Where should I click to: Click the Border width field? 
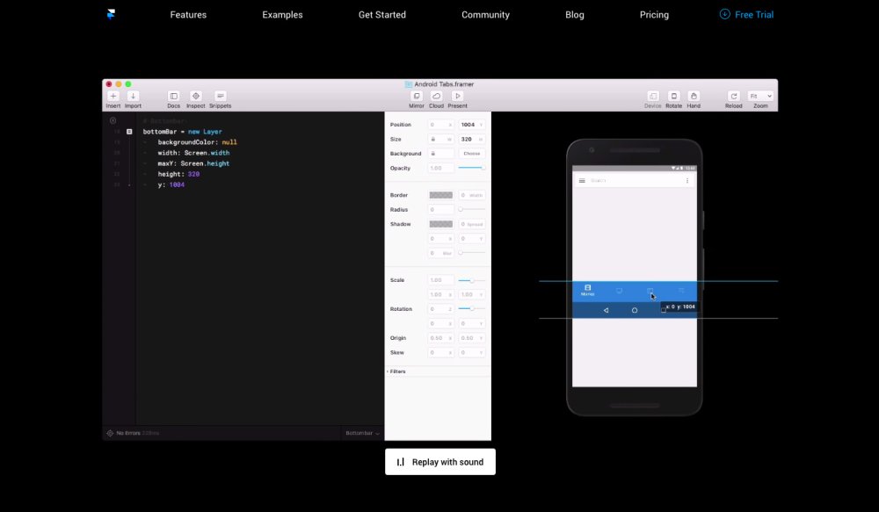click(x=472, y=195)
